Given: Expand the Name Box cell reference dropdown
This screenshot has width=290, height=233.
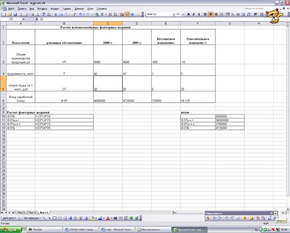Looking at the screenshot, I should click(x=31, y=19).
